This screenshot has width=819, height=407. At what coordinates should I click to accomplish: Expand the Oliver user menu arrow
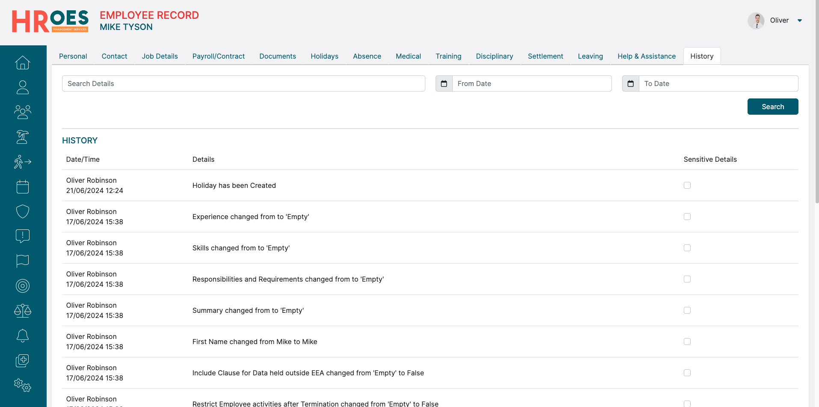click(x=799, y=21)
